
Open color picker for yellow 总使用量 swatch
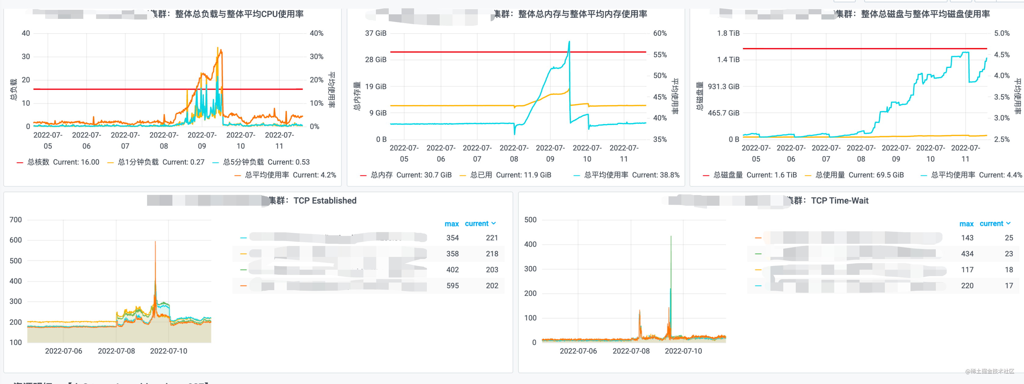808,175
